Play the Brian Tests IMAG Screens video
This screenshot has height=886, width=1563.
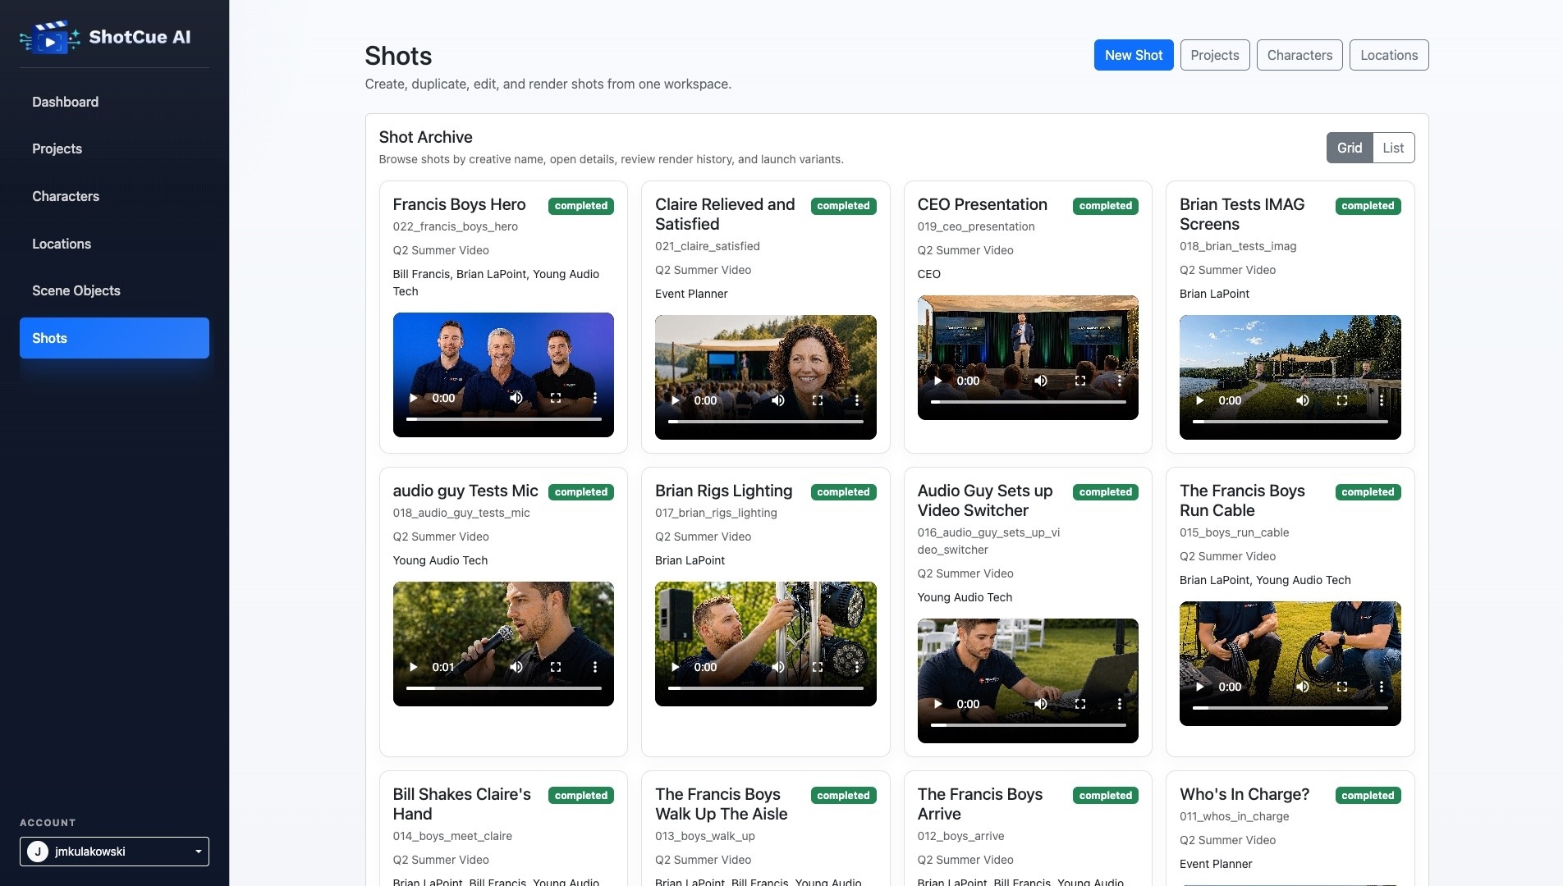(x=1200, y=400)
